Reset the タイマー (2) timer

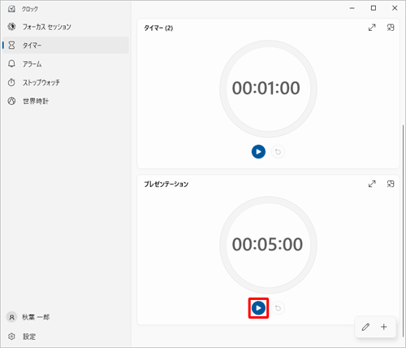pos(278,152)
